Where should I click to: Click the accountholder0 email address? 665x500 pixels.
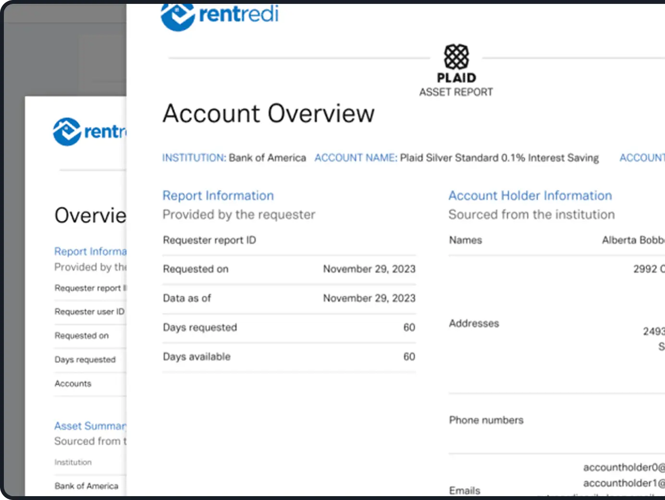[x=623, y=467]
